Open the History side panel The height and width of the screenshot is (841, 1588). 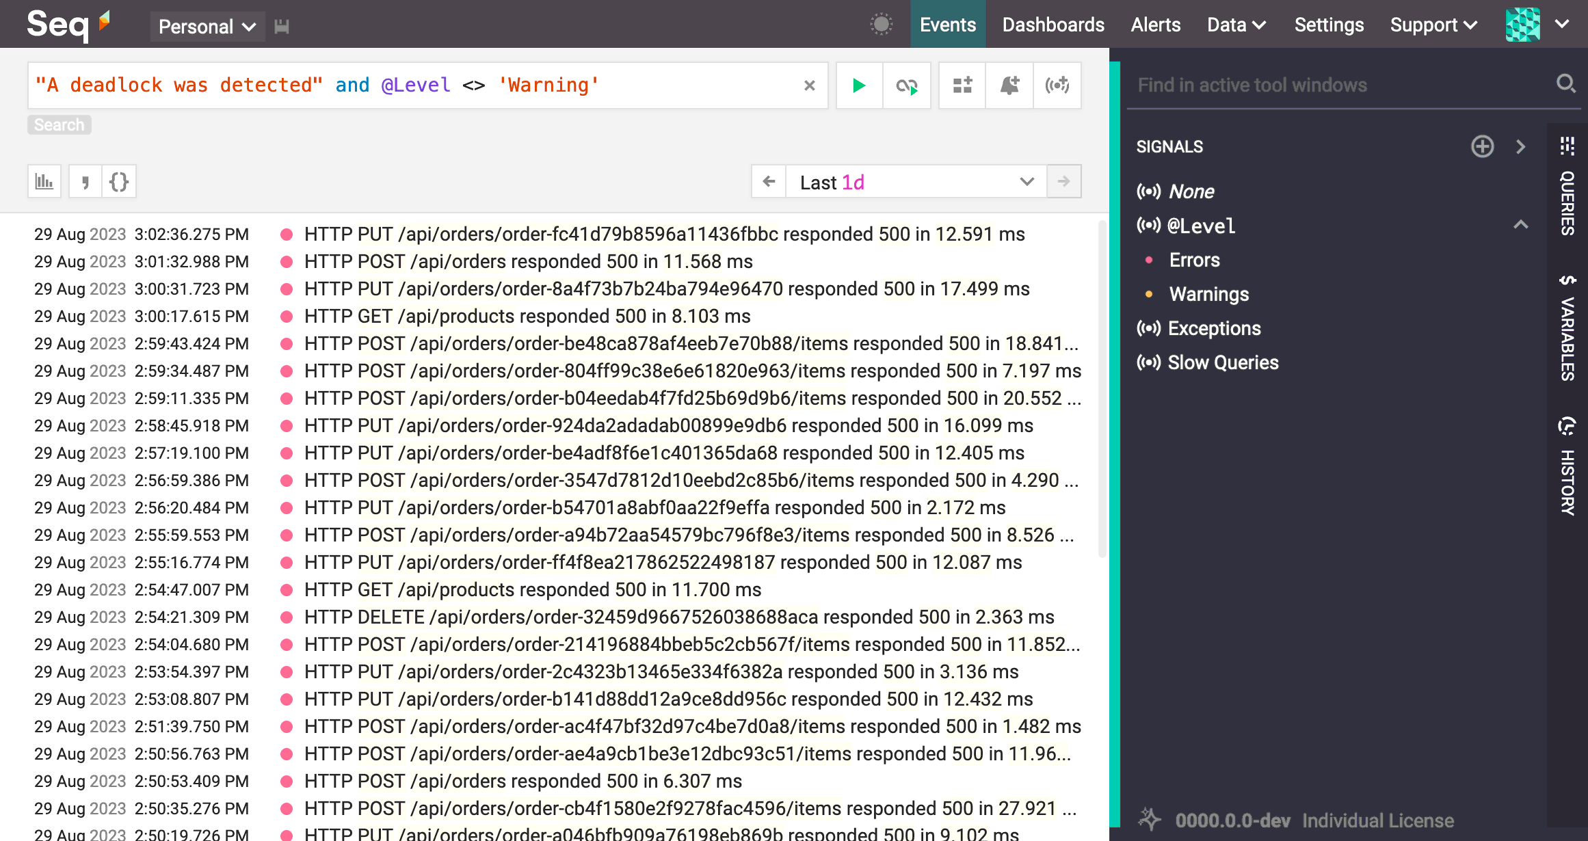1567,466
